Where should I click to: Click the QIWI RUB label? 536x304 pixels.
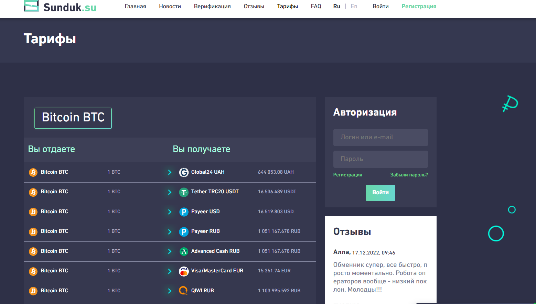pos(203,291)
